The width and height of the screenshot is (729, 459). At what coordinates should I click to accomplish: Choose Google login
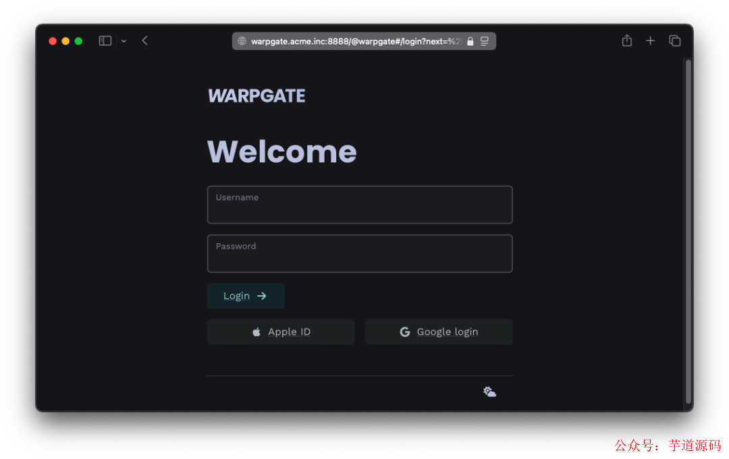point(439,332)
